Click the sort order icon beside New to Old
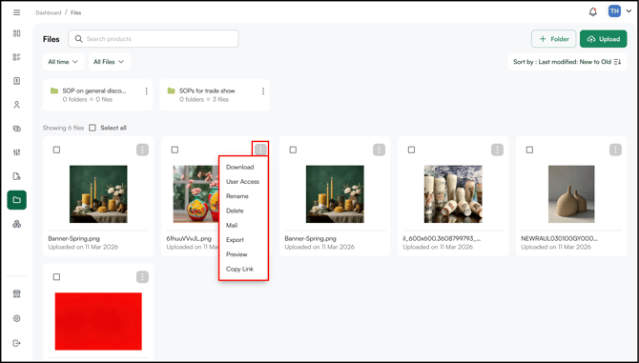Image resolution: width=639 pixels, height=363 pixels. [x=617, y=62]
